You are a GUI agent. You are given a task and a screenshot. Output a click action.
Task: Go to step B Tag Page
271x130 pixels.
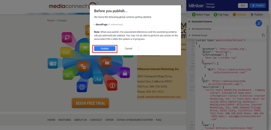tap(221, 15)
